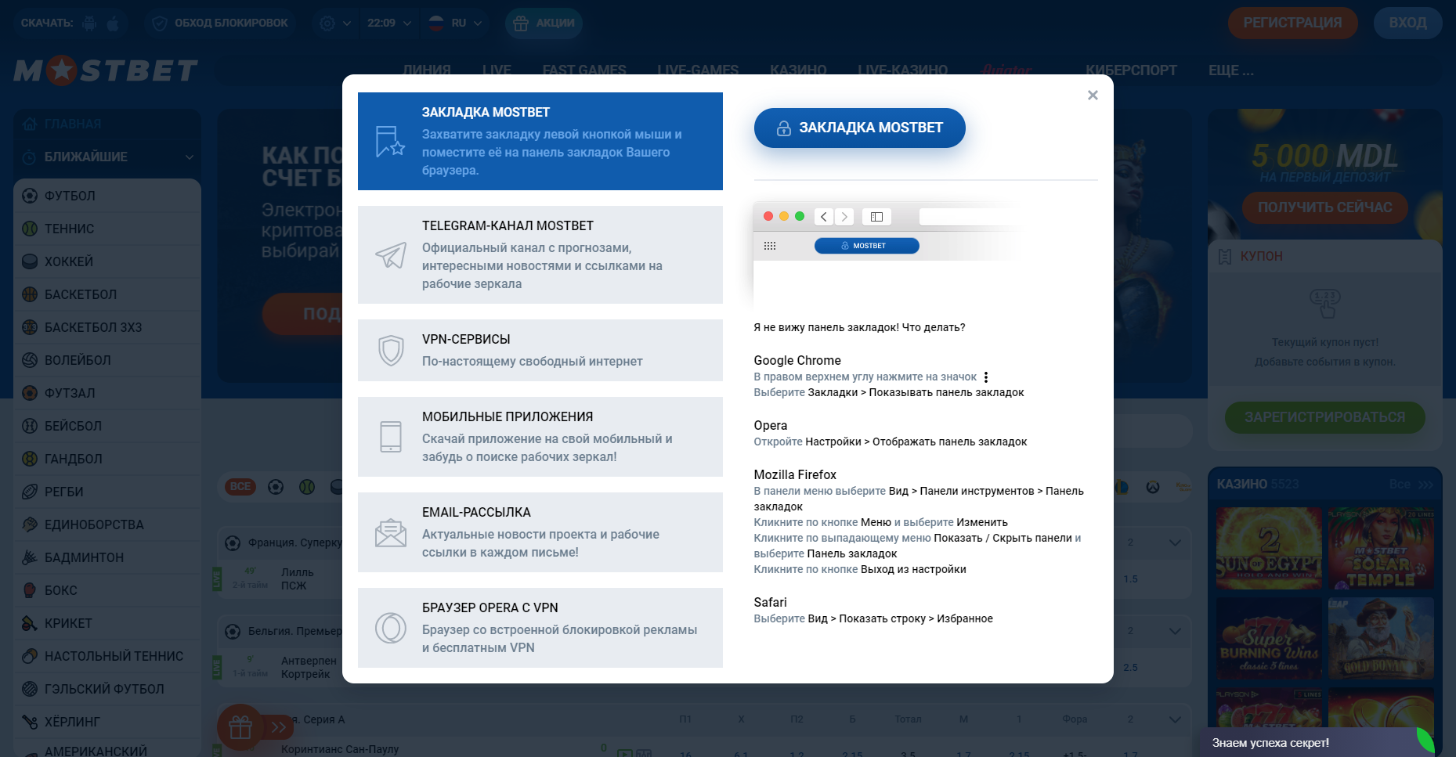This screenshot has height=757, width=1456.
Task: Select Теннис in the sports sidebar
Action: point(107,229)
